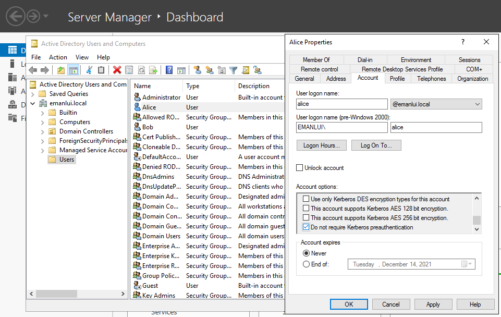Uncheck Do not require Kerberos preauthentication
This screenshot has height=317, width=501.
click(x=306, y=227)
